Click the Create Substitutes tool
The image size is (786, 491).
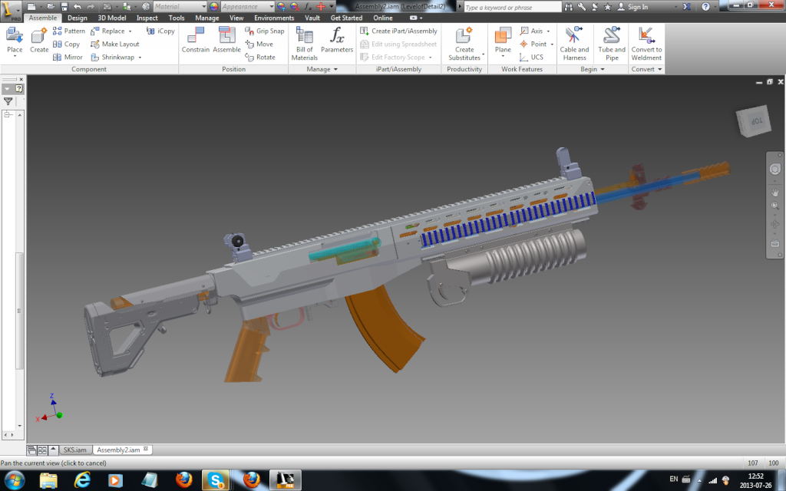click(x=464, y=44)
